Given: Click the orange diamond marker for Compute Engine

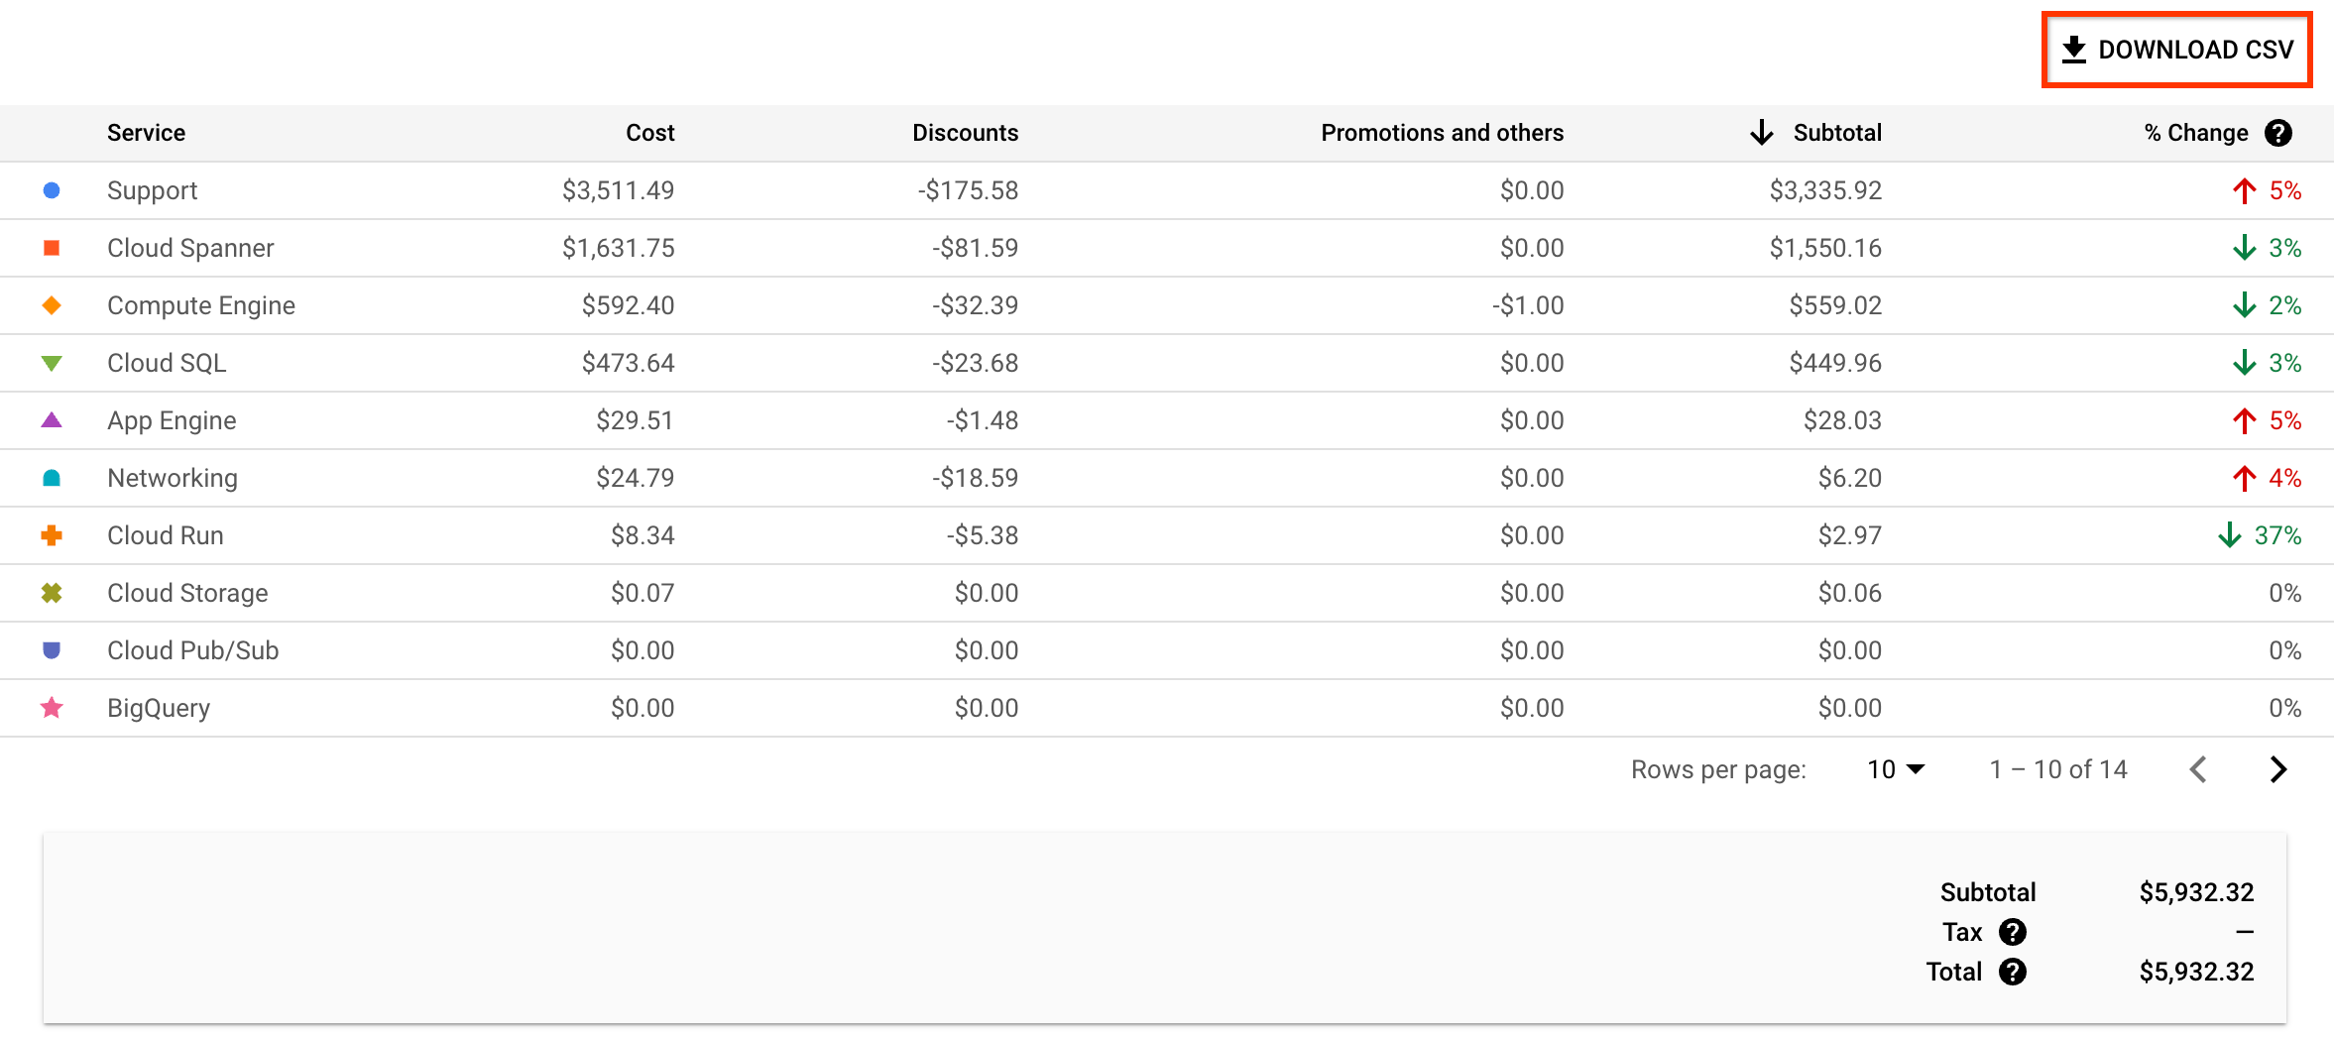Looking at the screenshot, I should (52, 305).
